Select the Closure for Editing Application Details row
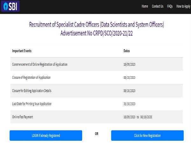191x143 pixels. tap(32, 91)
